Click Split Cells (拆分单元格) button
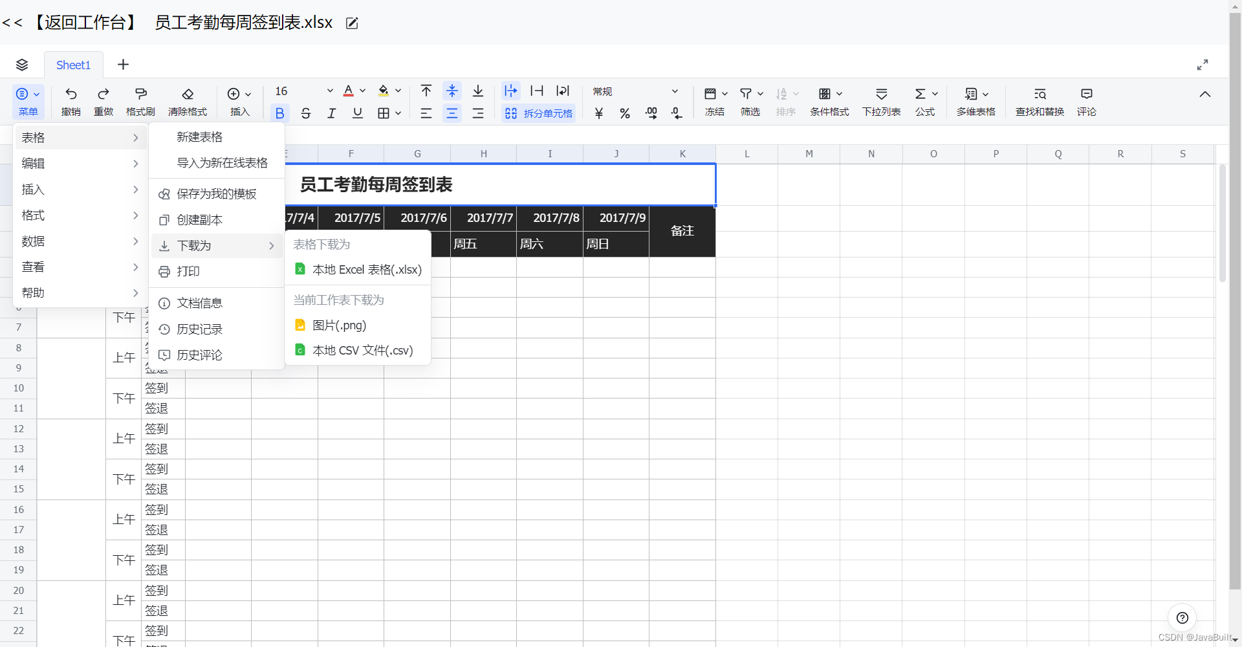This screenshot has height=647, width=1242. (x=539, y=113)
